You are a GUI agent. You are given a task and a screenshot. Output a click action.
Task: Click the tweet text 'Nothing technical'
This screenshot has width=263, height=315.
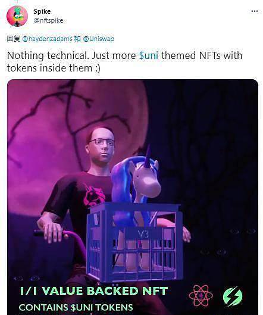(x=48, y=55)
